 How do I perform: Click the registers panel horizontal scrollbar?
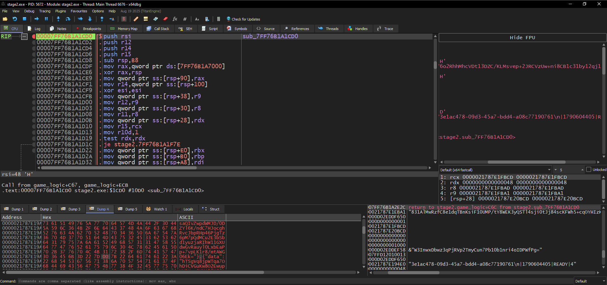pos(519,162)
